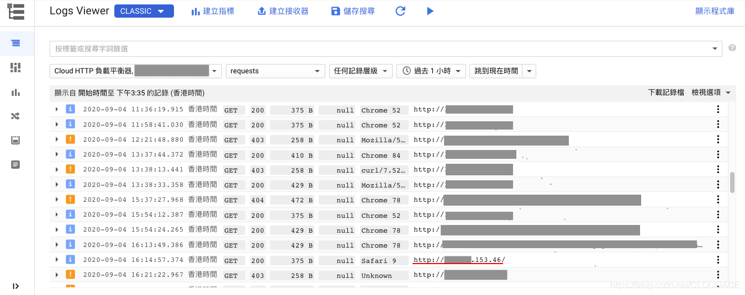Click the warning icon on the 16:21:22.967 row
The height and width of the screenshot is (295, 745).
(x=70, y=275)
